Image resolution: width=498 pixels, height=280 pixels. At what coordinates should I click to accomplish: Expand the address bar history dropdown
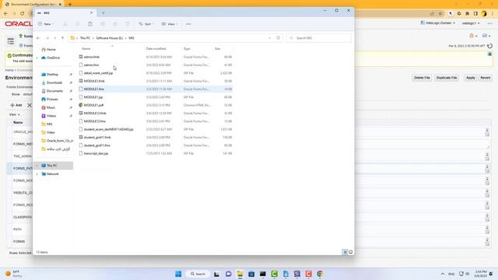coord(270,38)
